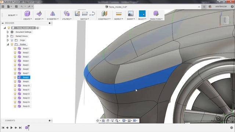
Task: Toggle visibility of Body10
Action: pyautogui.click(x=15, y=85)
